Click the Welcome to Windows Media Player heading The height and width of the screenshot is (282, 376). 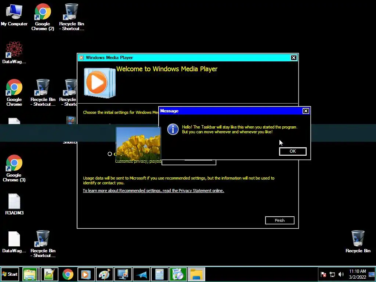point(167,69)
